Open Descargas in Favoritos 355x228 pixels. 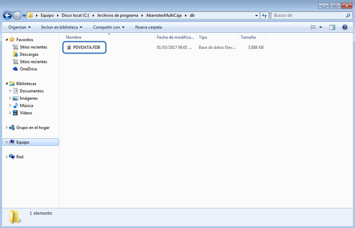point(29,55)
